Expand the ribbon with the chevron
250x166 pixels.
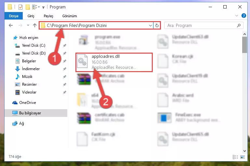pos(237,16)
